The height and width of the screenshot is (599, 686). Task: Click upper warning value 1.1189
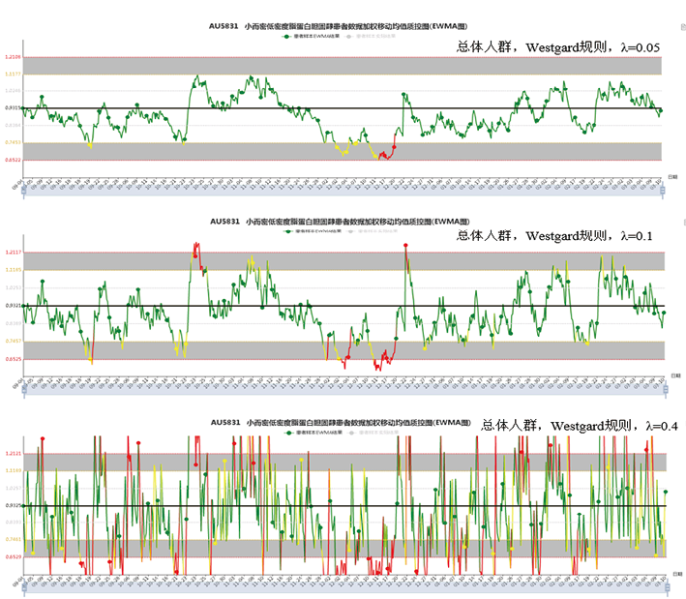tap(14, 471)
